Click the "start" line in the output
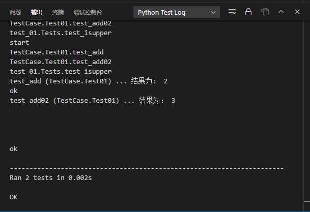The height and width of the screenshot is (212, 310). coord(19,42)
